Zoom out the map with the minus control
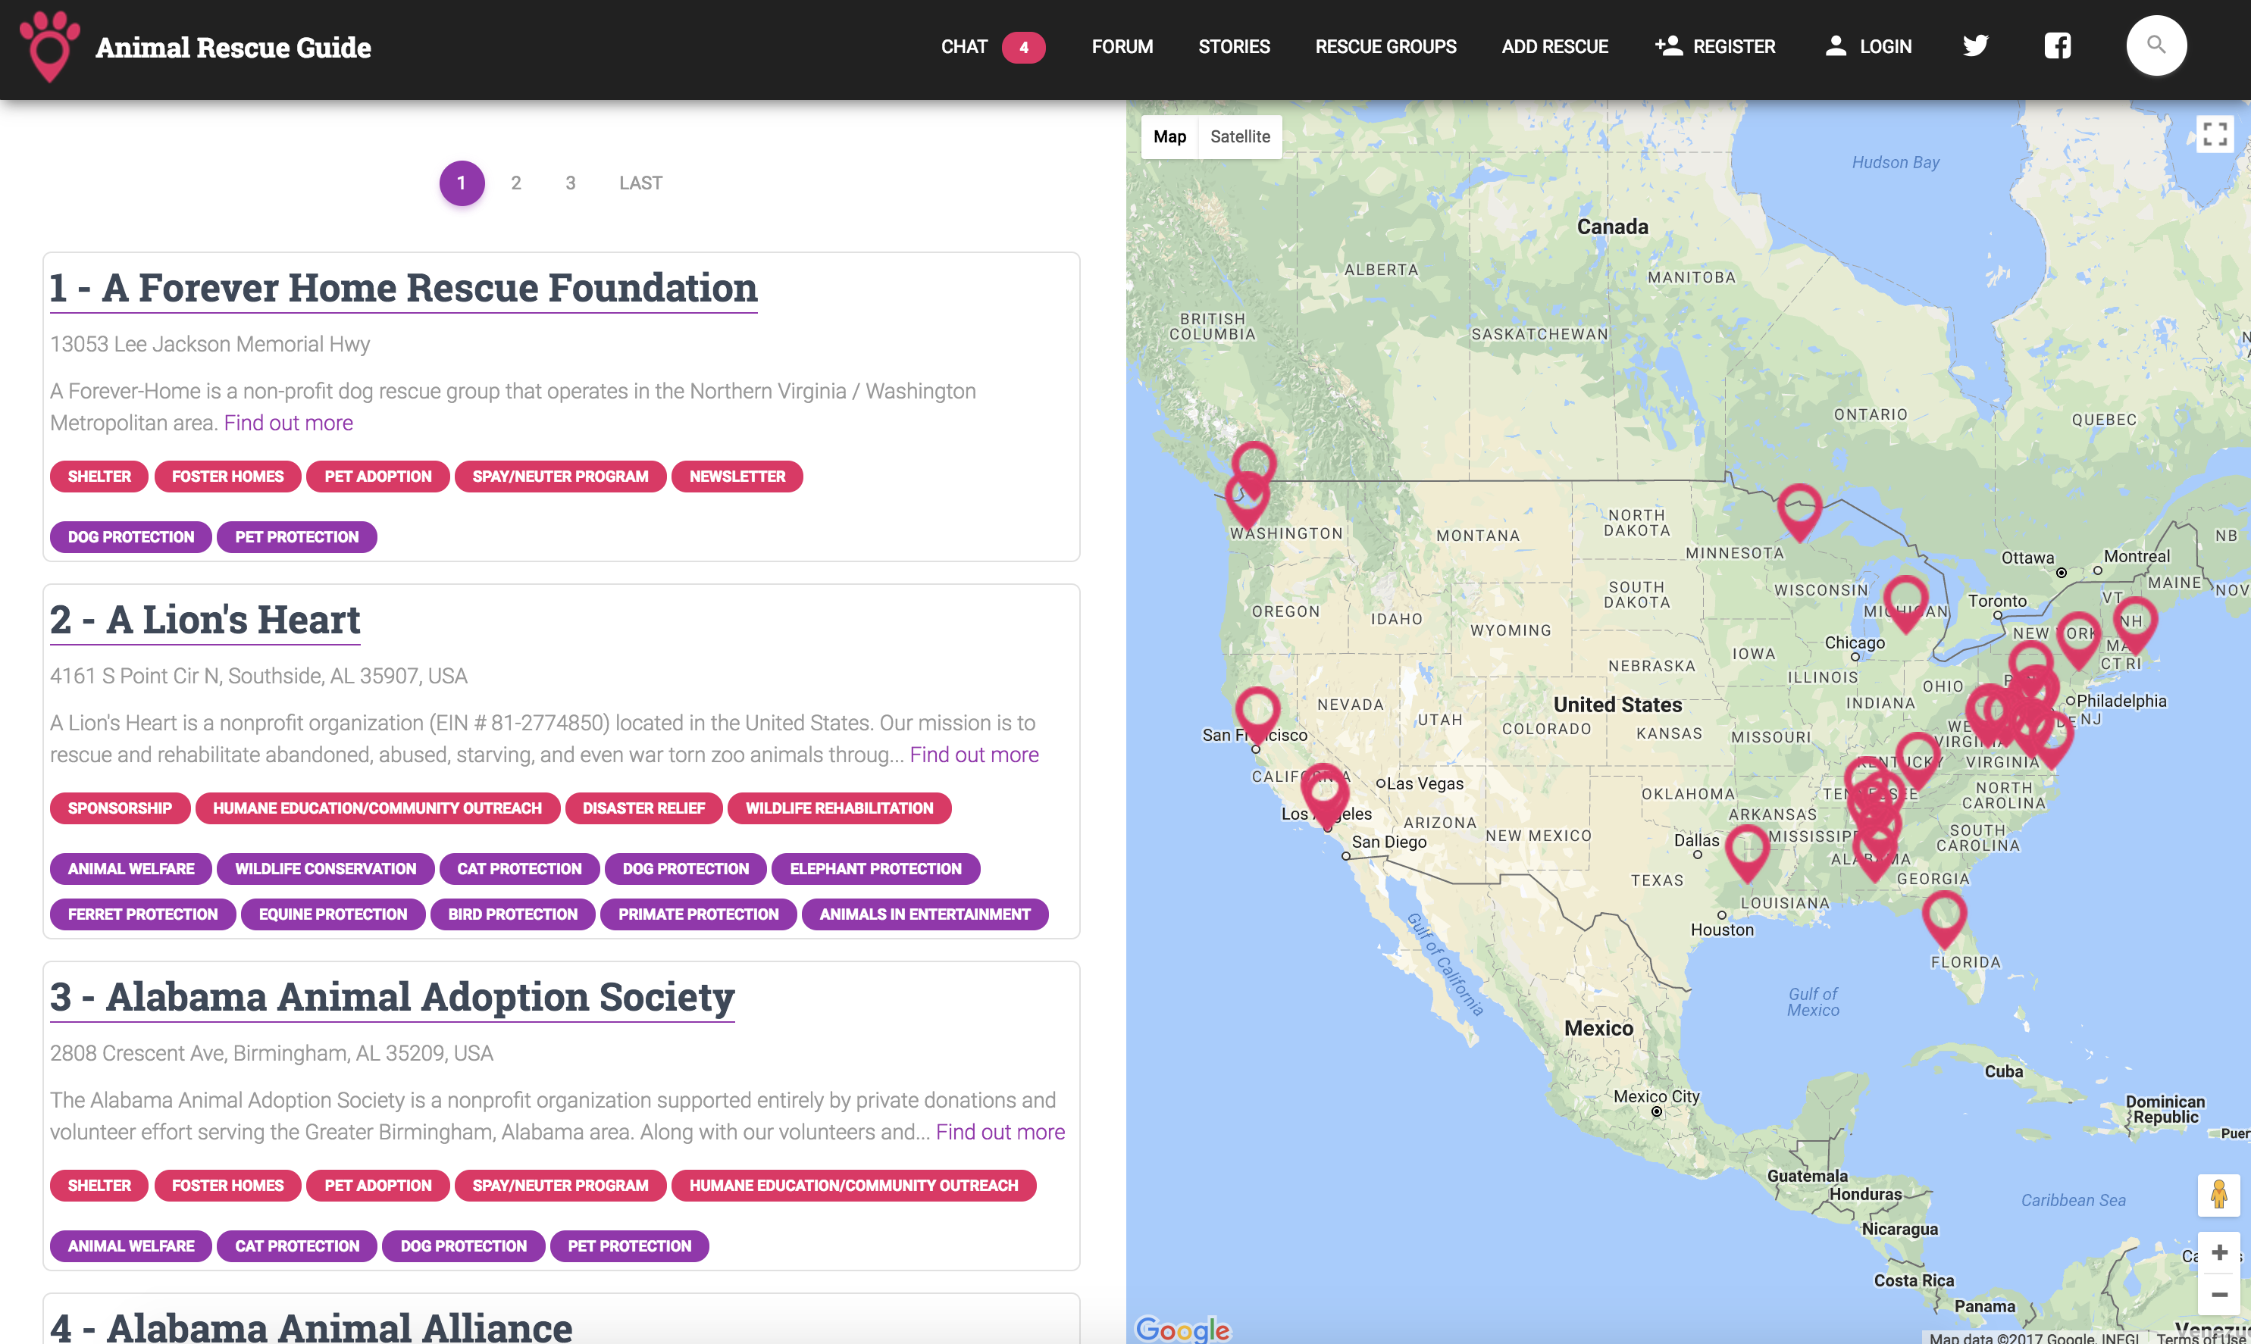Screen dimensions: 2251x1344 click(x=2218, y=1293)
